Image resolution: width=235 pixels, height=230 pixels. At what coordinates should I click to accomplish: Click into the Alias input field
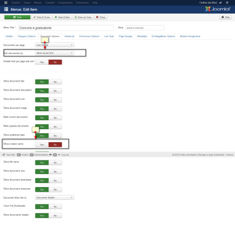145,28
